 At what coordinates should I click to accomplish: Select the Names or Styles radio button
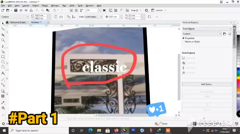click(183, 42)
